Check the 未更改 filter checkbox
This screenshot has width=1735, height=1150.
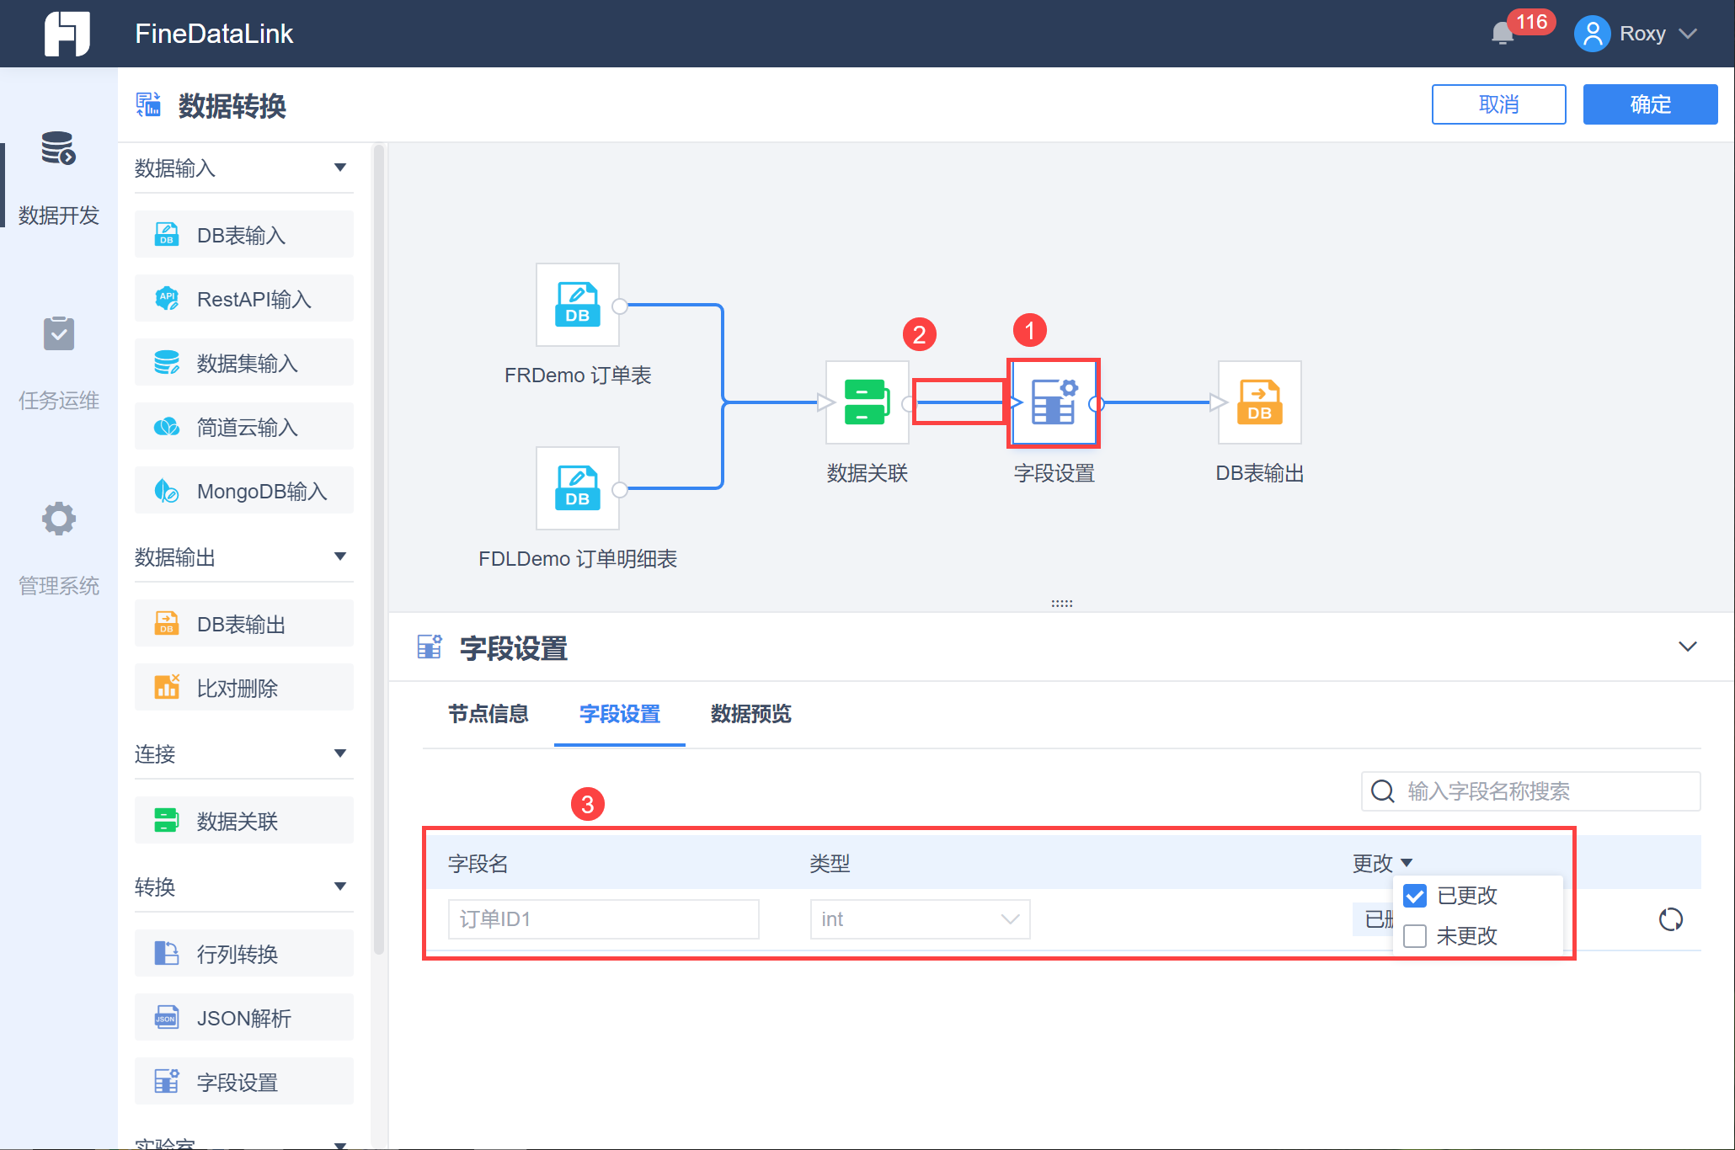1415,936
